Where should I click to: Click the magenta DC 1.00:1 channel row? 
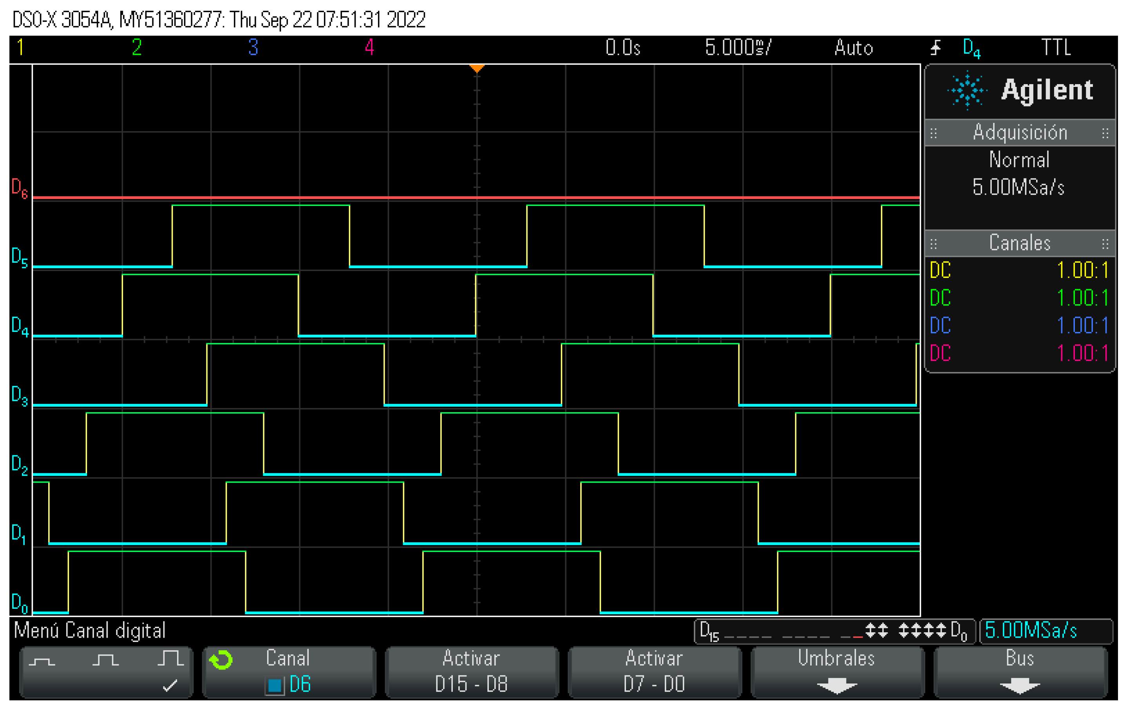click(x=1019, y=353)
